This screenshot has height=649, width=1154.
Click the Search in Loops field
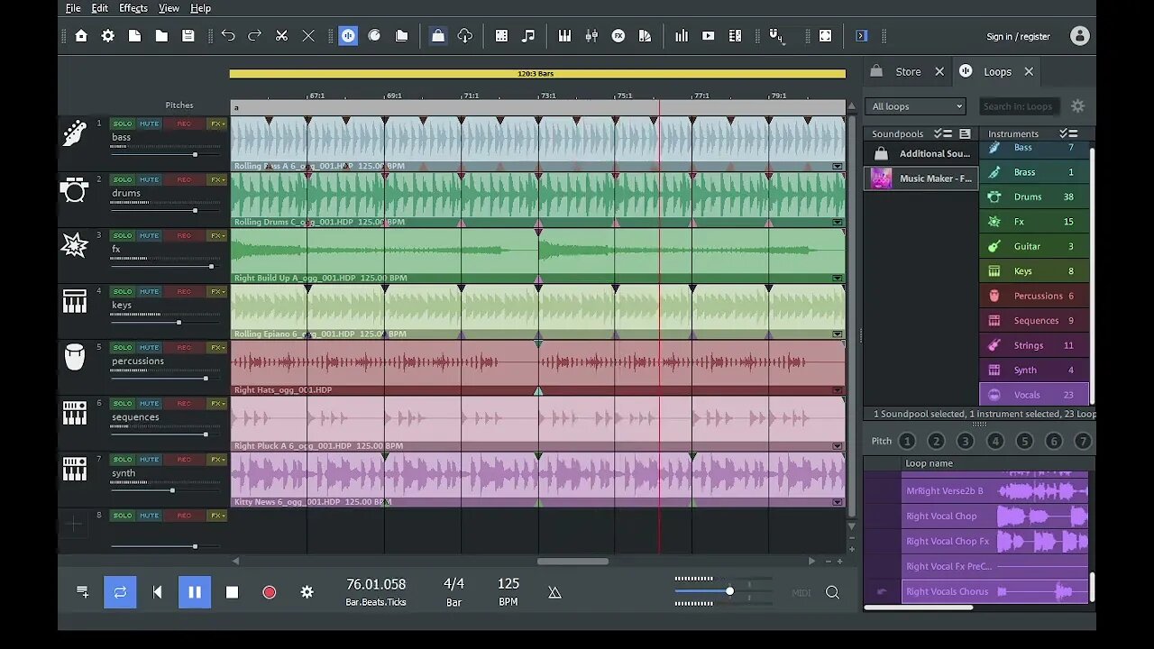click(1018, 106)
